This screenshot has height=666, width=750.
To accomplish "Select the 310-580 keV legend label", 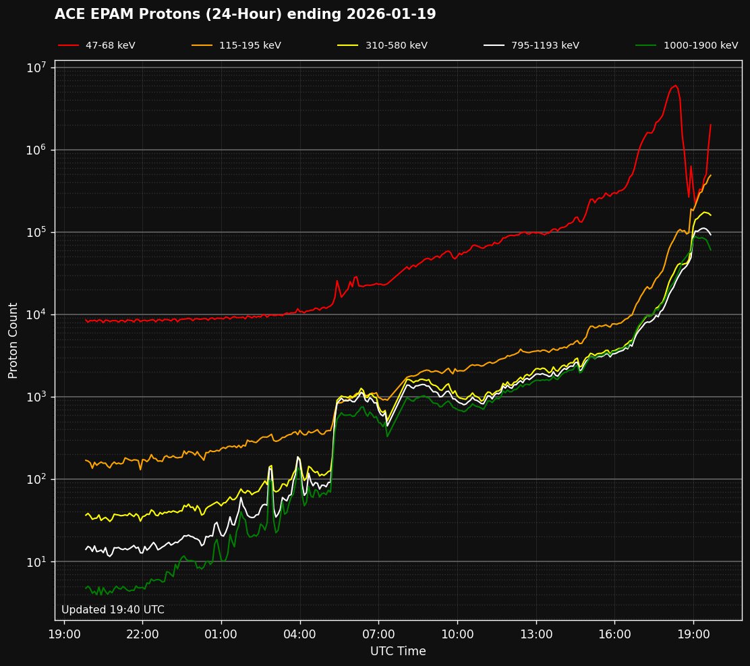I will click(x=397, y=45).
